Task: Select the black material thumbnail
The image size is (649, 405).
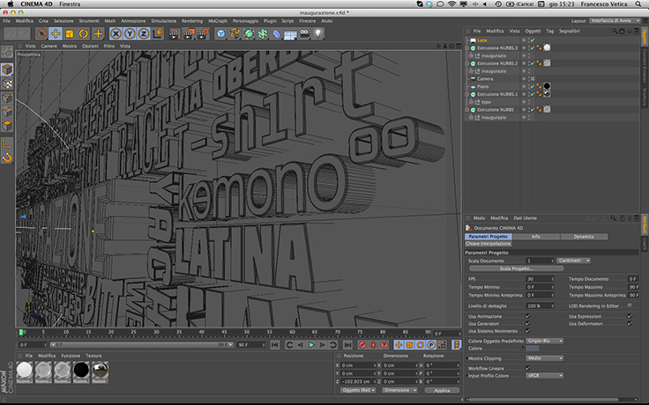Action: coord(81,370)
